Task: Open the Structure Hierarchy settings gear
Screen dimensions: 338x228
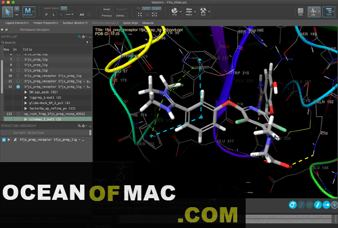Action: (83, 126)
